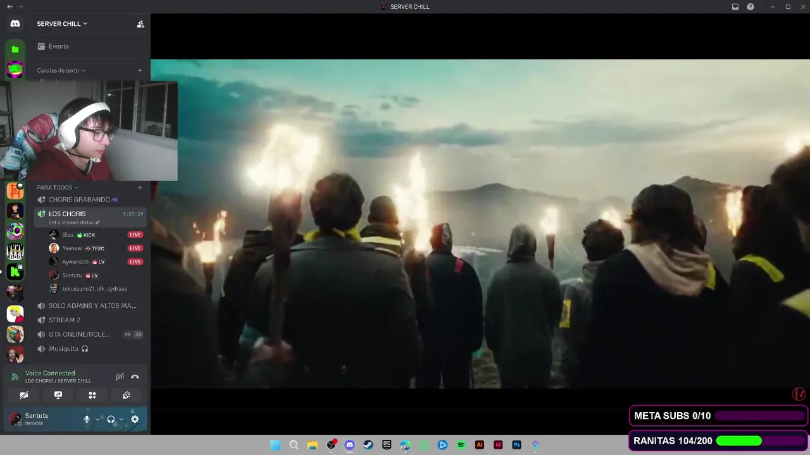Click the stream video to focus it
This screenshot has height=455, width=810.
[480, 224]
